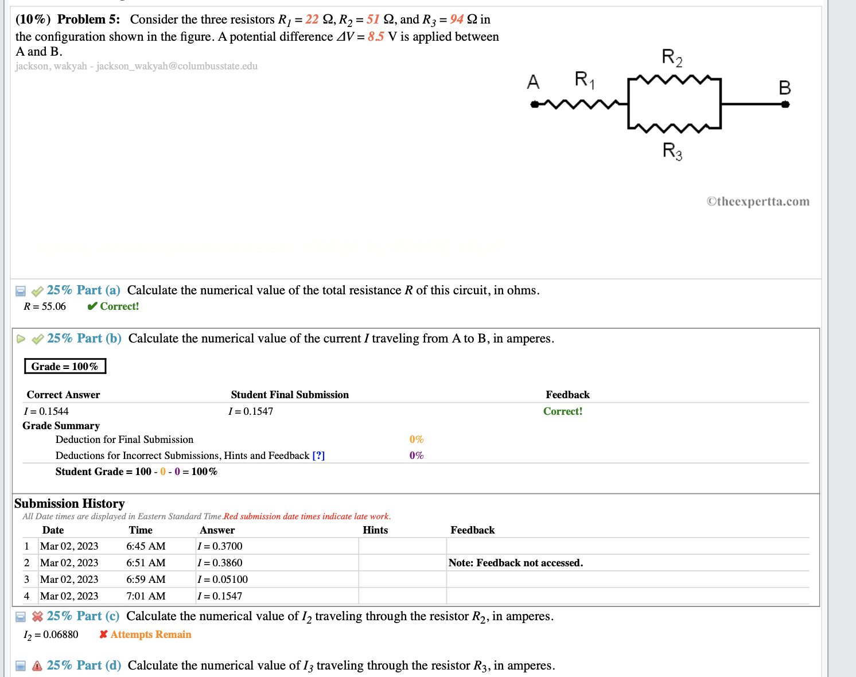
Task: Click the green checkmark icon beside Part (a)
Action: pos(37,291)
